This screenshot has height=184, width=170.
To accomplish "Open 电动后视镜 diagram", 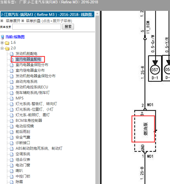I will (x=25, y=126).
